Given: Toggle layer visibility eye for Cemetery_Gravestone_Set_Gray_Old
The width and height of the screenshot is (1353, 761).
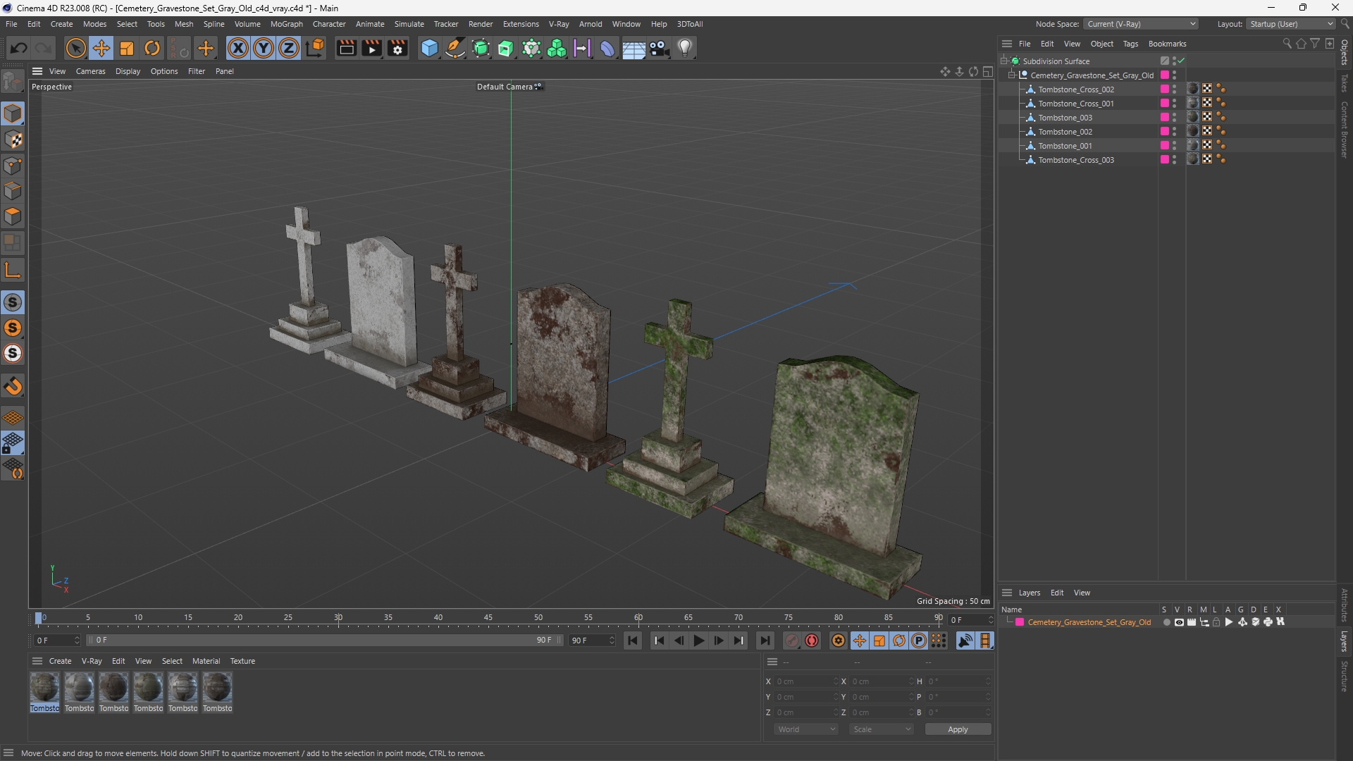Looking at the screenshot, I should click(1179, 622).
